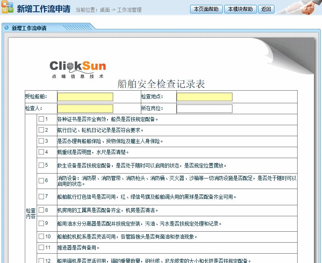Toggle checkbox 6 for firefighting equipment
322x263 pixels.
(x=41, y=180)
